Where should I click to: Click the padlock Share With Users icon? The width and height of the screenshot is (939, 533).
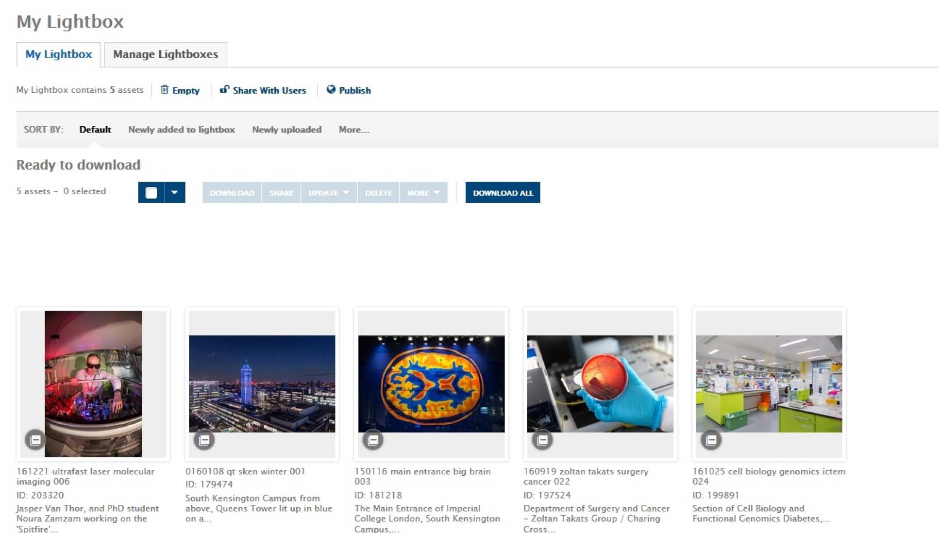pos(224,89)
